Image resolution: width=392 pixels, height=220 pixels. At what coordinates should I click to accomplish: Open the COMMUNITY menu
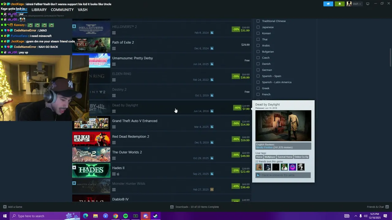62,10
